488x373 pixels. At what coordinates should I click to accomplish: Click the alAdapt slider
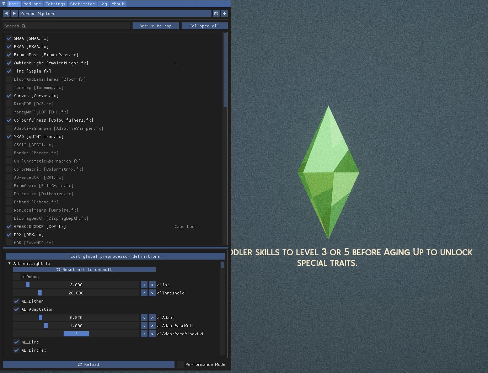pos(76,318)
